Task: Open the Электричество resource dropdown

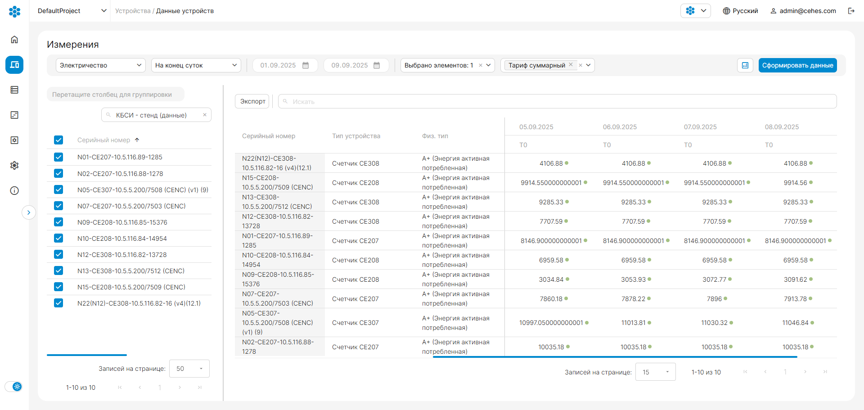Action: 100,65
